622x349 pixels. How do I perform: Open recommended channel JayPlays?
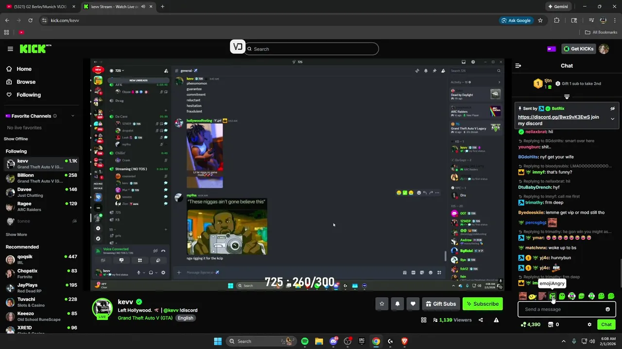[x=41, y=288]
